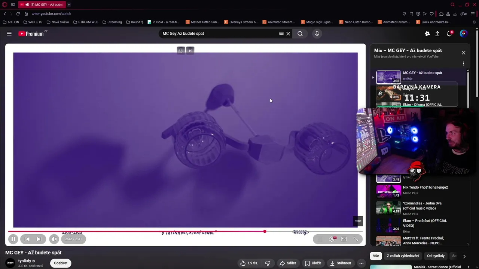Share the video via Sdílet
The image size is (479, 269).
288,263
